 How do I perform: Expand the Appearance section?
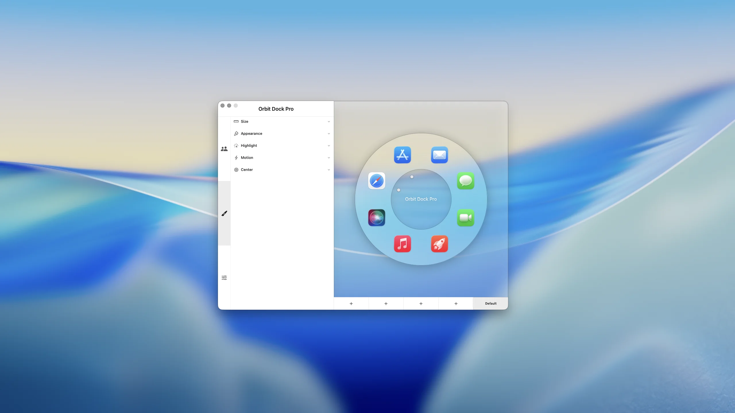tap(282, 133)
